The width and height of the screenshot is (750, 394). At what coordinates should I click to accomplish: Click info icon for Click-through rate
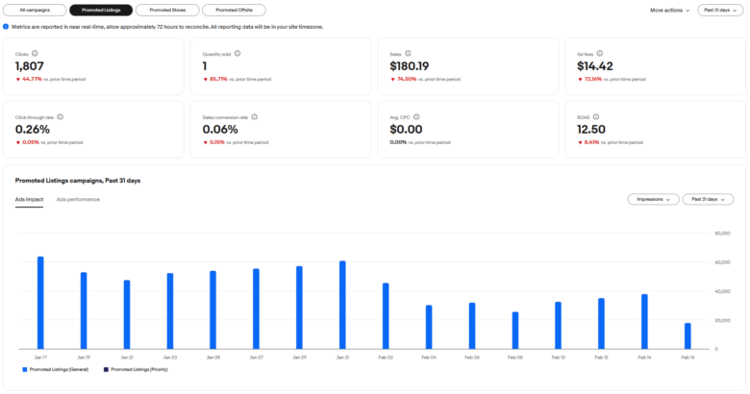(x=61, y=116)
